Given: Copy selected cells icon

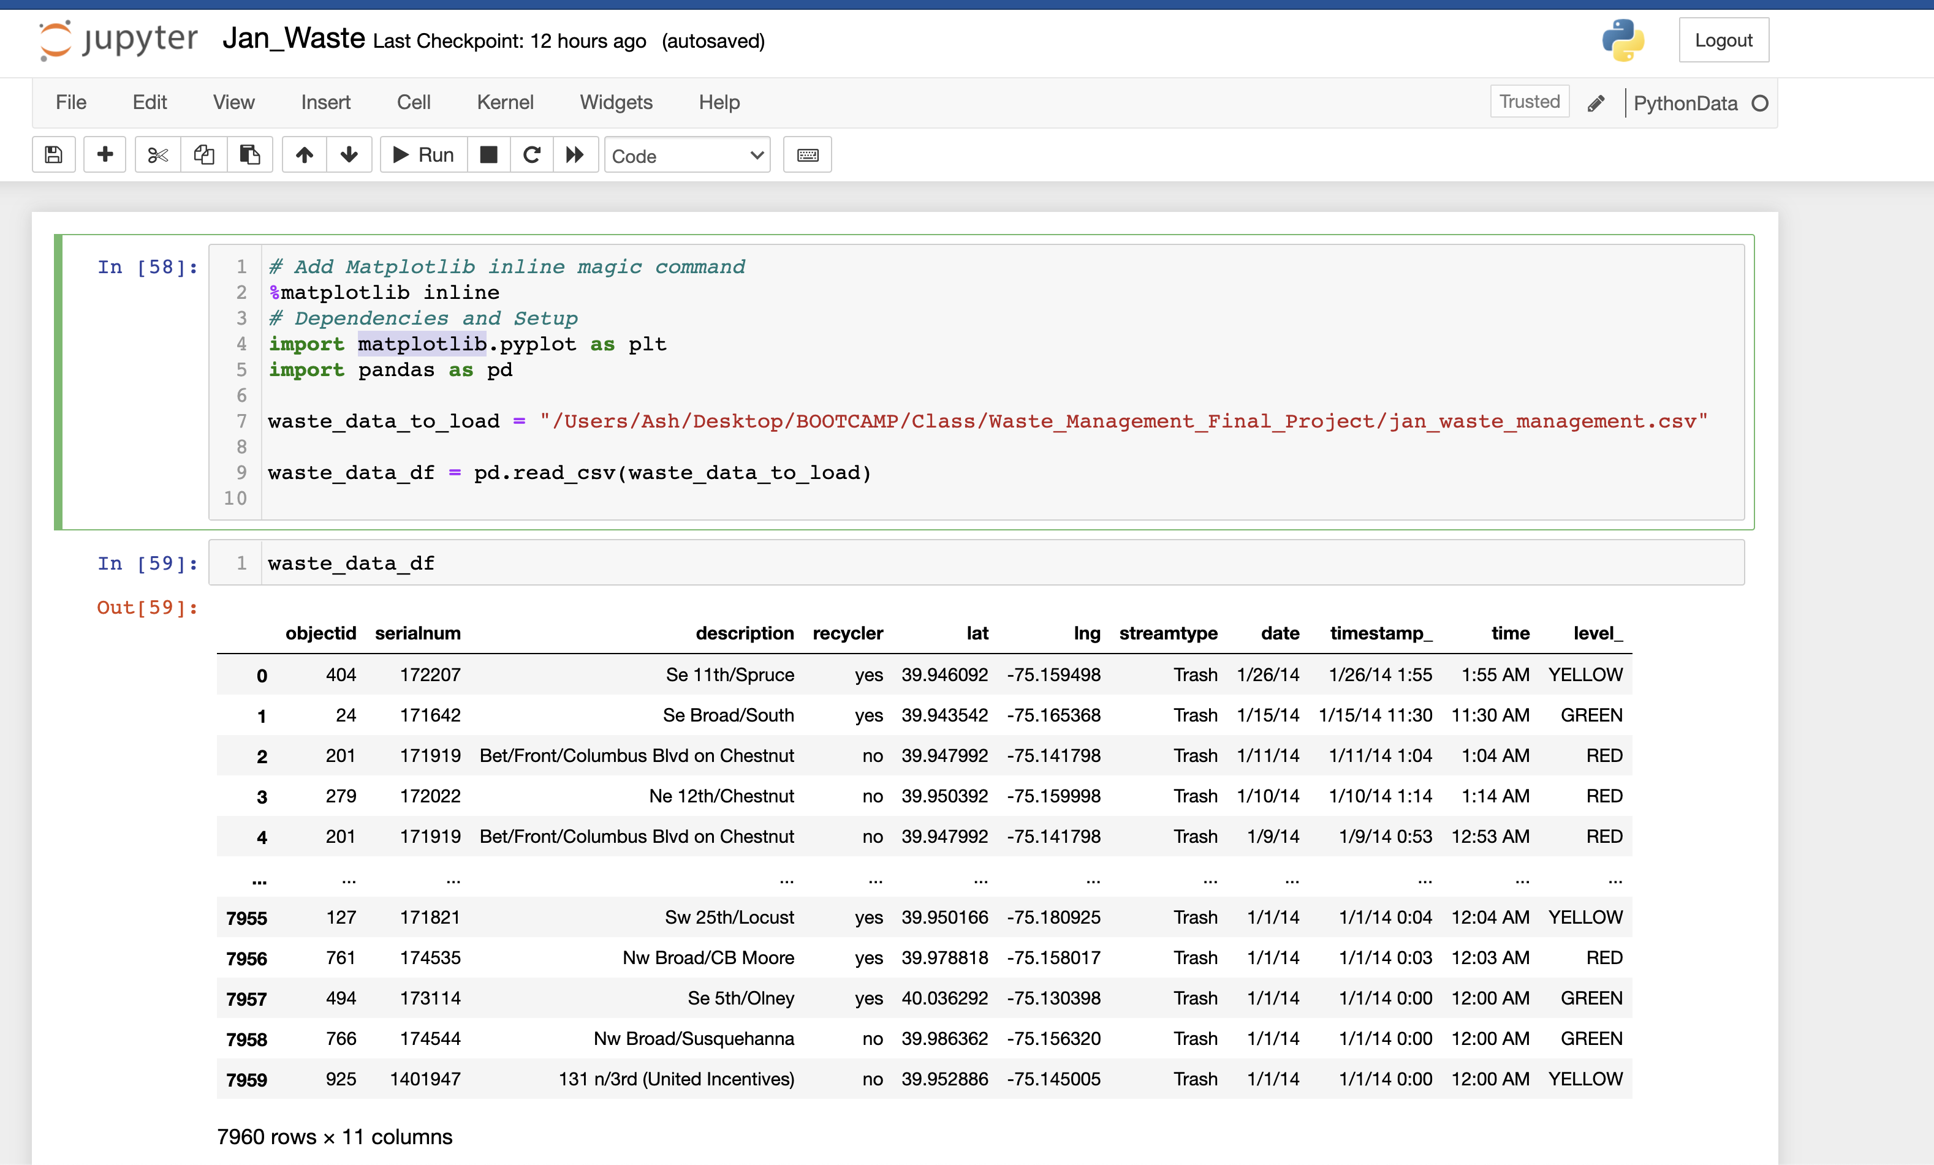Looking at the screenshot, I should point(204,156).
